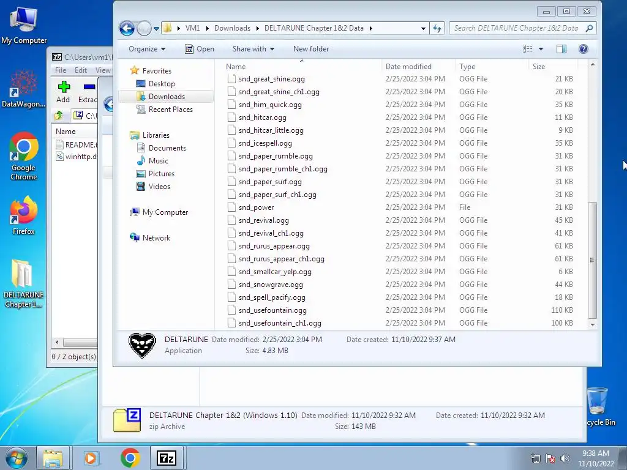Click the Open toolbar button
627x470 pixels.
200,49
